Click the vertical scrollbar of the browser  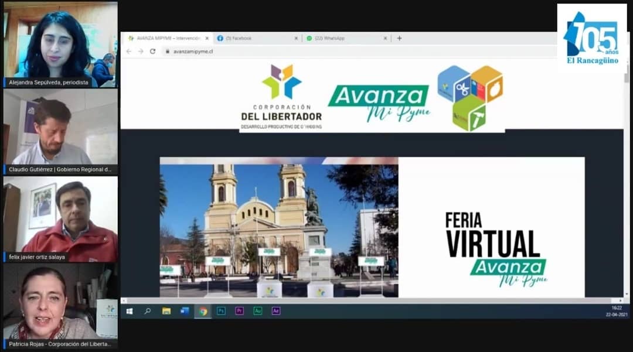tap(627, 177)
